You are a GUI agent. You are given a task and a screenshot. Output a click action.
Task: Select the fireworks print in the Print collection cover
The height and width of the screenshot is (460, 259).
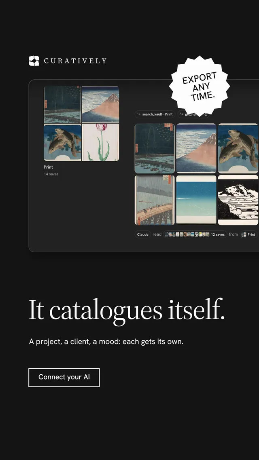[x=62, y=104]
